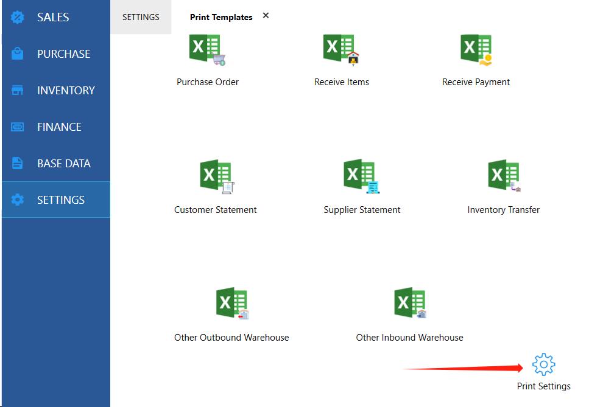Click the Settings gear sidebar icon
The image size is (603, 407).
[17, 200]
